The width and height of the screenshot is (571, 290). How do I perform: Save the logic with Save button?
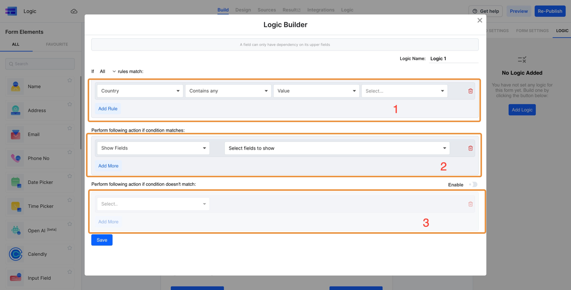pos(102,240)
